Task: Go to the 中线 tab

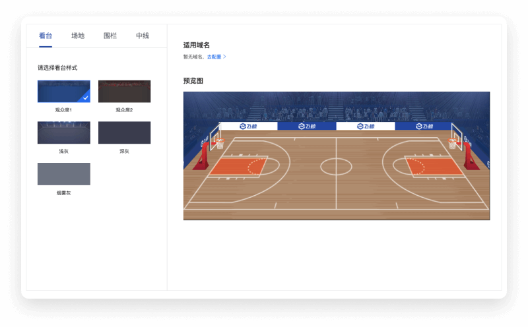Action: pyautogui.click(x=143, y=36)
